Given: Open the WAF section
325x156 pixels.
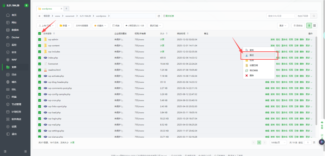Looking at the screenshot, I should coord(14,60).
